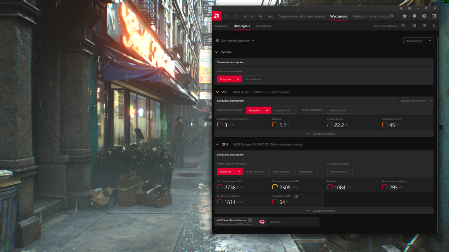449x252 pixels.
Task: Click the CPU temperature 45 °C gauge
Action: pos(385,125)
